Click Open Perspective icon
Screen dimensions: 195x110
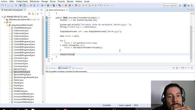[x=180, y=5]
